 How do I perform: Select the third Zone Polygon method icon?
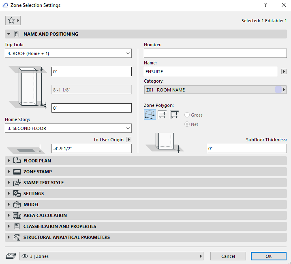174,115
